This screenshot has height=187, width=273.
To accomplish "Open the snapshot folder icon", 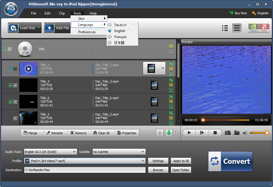I will [x=237, y=133].
